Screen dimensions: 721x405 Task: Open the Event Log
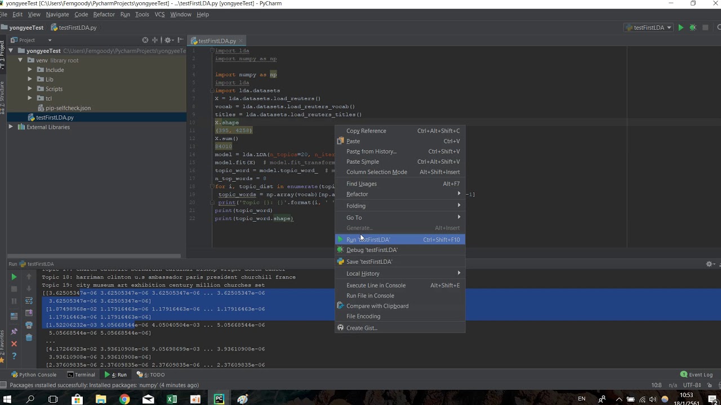click(x=696, y=375)
